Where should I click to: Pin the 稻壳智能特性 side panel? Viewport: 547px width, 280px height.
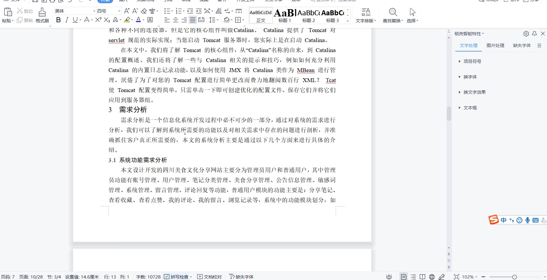click(x=534, y=34)
